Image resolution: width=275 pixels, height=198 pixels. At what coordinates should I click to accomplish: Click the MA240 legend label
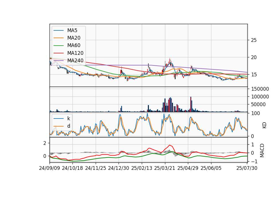tap(75, 61)
